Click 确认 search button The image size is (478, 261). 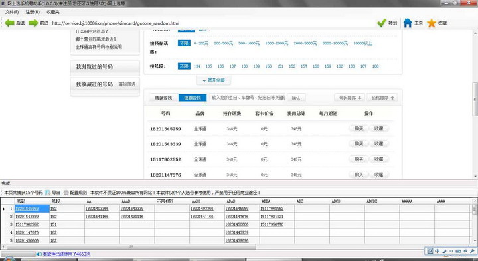(296, 98)
